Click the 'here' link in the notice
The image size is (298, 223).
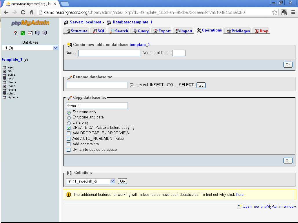click(240, 195)
